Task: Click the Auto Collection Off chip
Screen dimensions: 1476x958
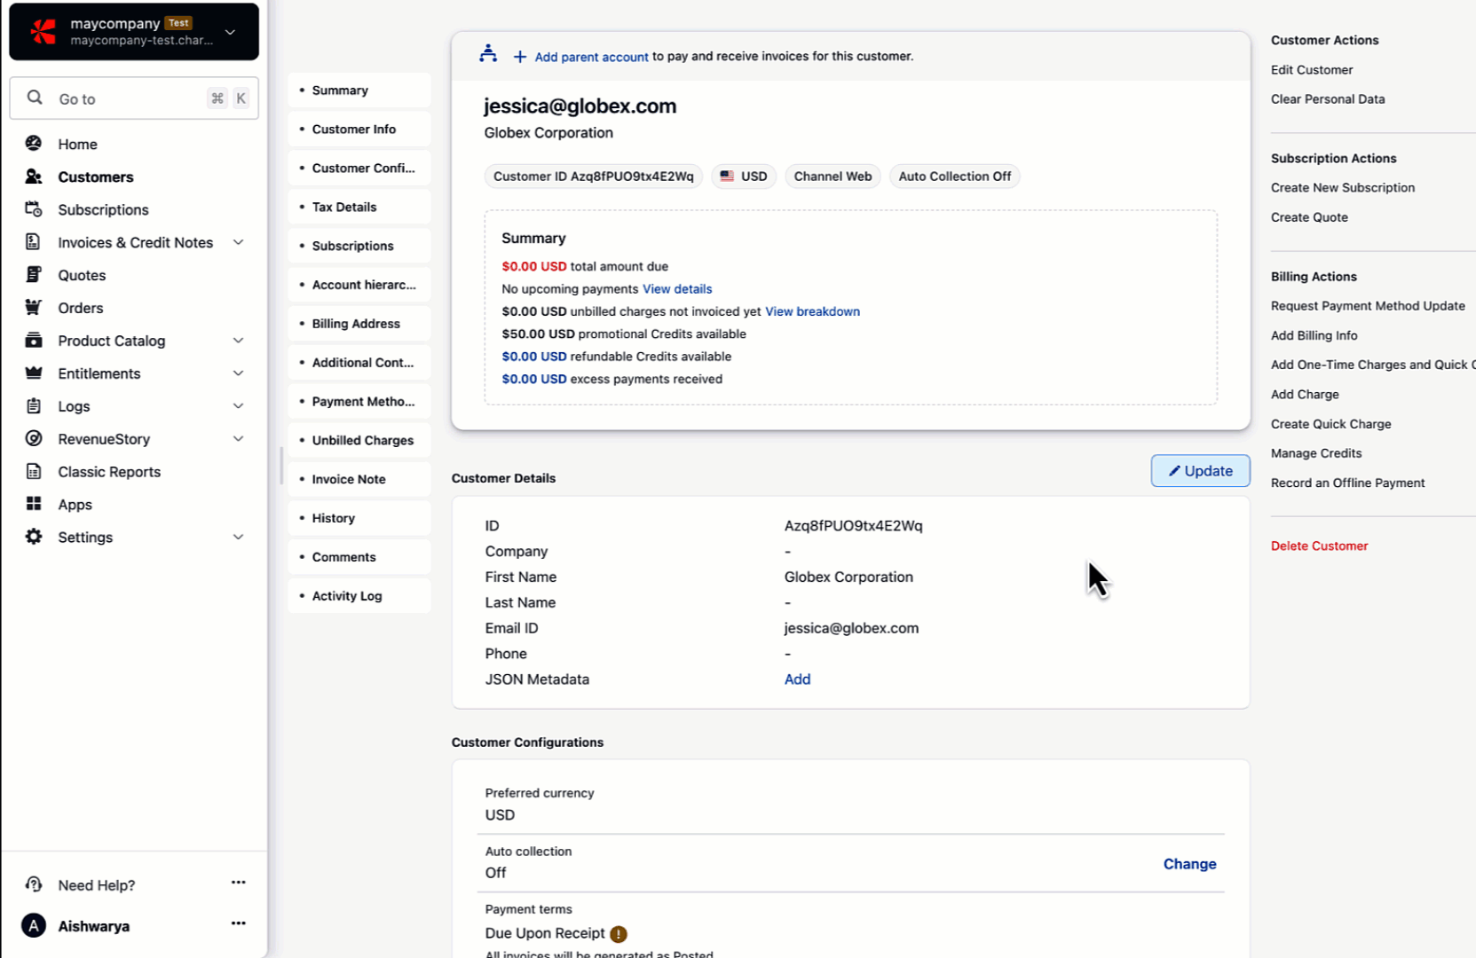Action: [x=954, y=177]
